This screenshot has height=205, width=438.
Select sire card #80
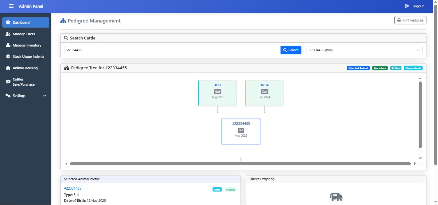click(217, 93)
